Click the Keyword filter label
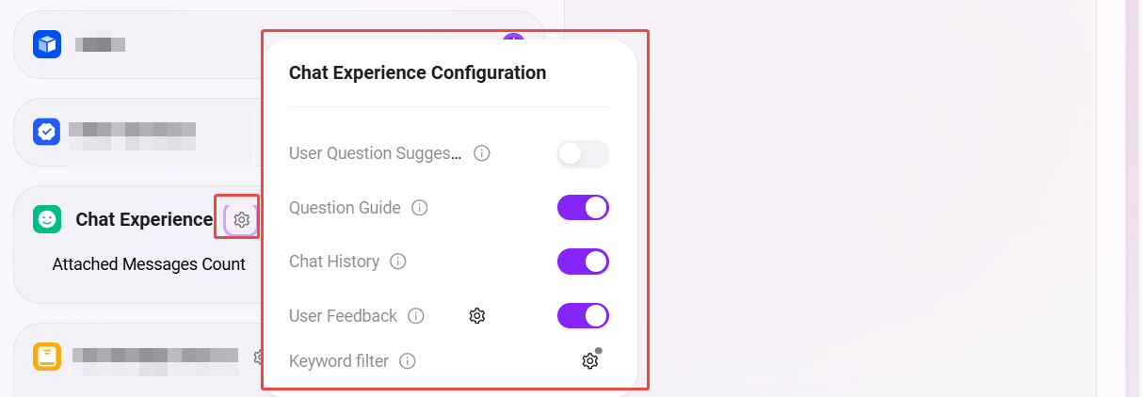Screen dimensions: 1142x397 [x=339, y=361]
